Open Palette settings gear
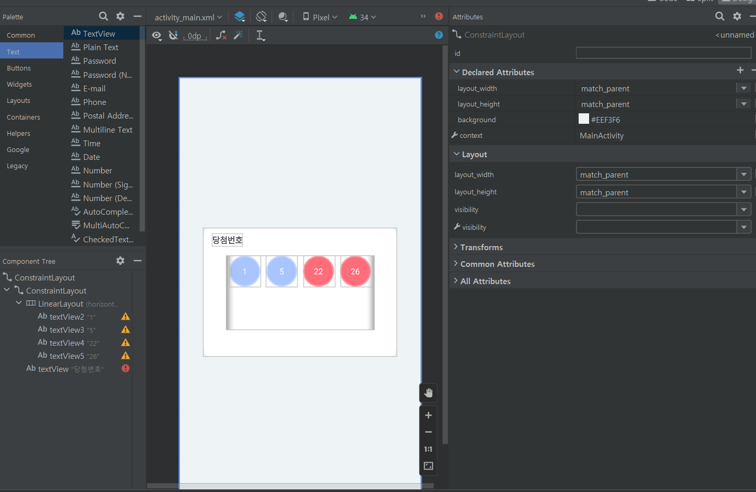Screen dimensions: 756x492 (x=120, y=17)
